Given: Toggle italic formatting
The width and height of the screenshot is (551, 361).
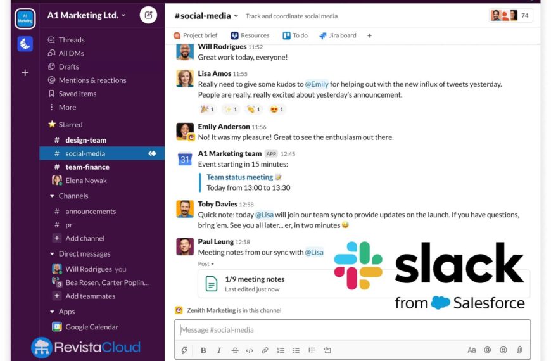Looking at the screenshot, I should 219,350.
